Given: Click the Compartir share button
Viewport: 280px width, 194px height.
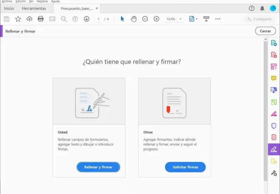Looking at the screenshot, I should [x=259, y=19].
